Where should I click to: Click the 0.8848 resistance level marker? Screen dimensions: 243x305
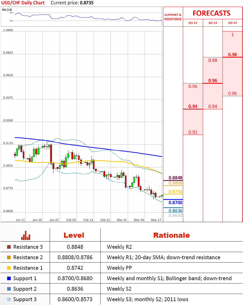point(176,178)
